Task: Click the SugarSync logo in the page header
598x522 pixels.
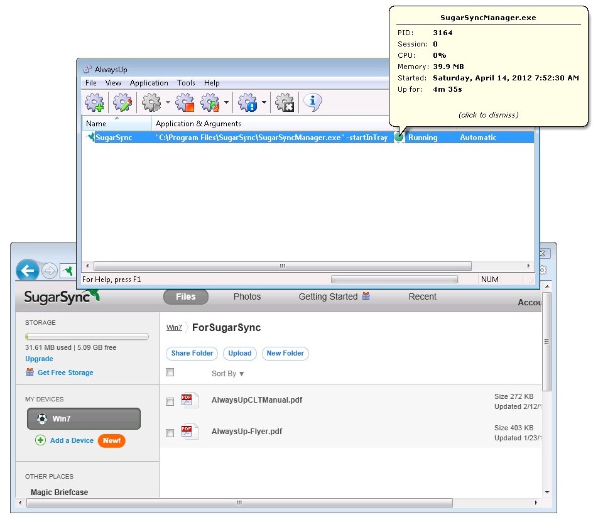Action: [x=62, y=297]
